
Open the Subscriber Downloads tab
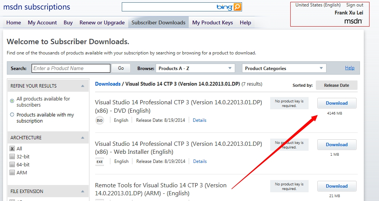point(158,22)
